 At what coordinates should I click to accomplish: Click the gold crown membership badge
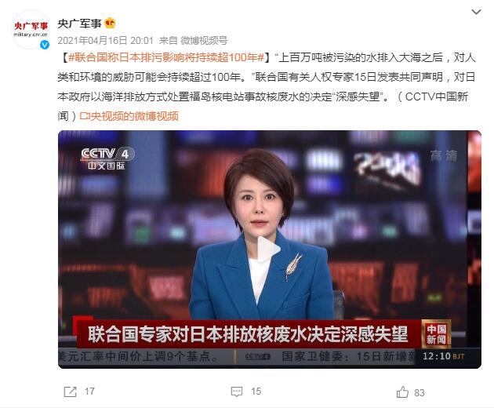[x=110, y=23]
